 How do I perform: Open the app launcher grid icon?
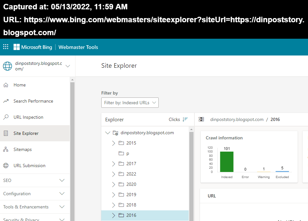[x=6, y=47]
